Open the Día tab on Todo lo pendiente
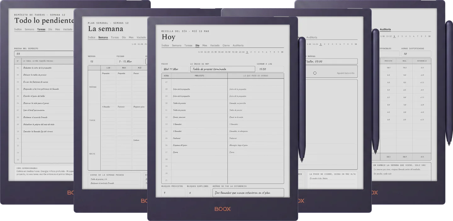Image resolution: width=453 pixels, height=221 pixels. (x=50, y=29)
